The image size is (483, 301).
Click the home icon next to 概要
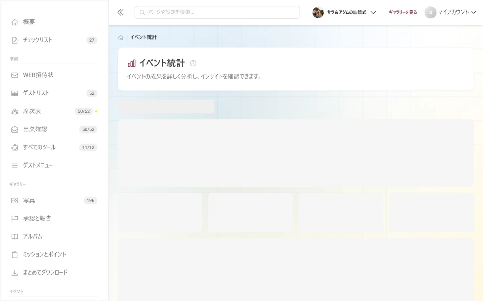click(x=15, y=22)
